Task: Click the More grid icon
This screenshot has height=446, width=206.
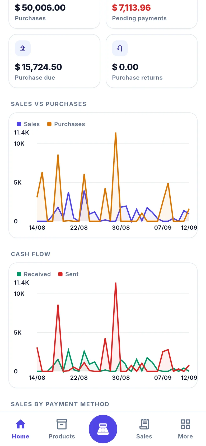Action: pyautogui.click(x=185, y=424)
